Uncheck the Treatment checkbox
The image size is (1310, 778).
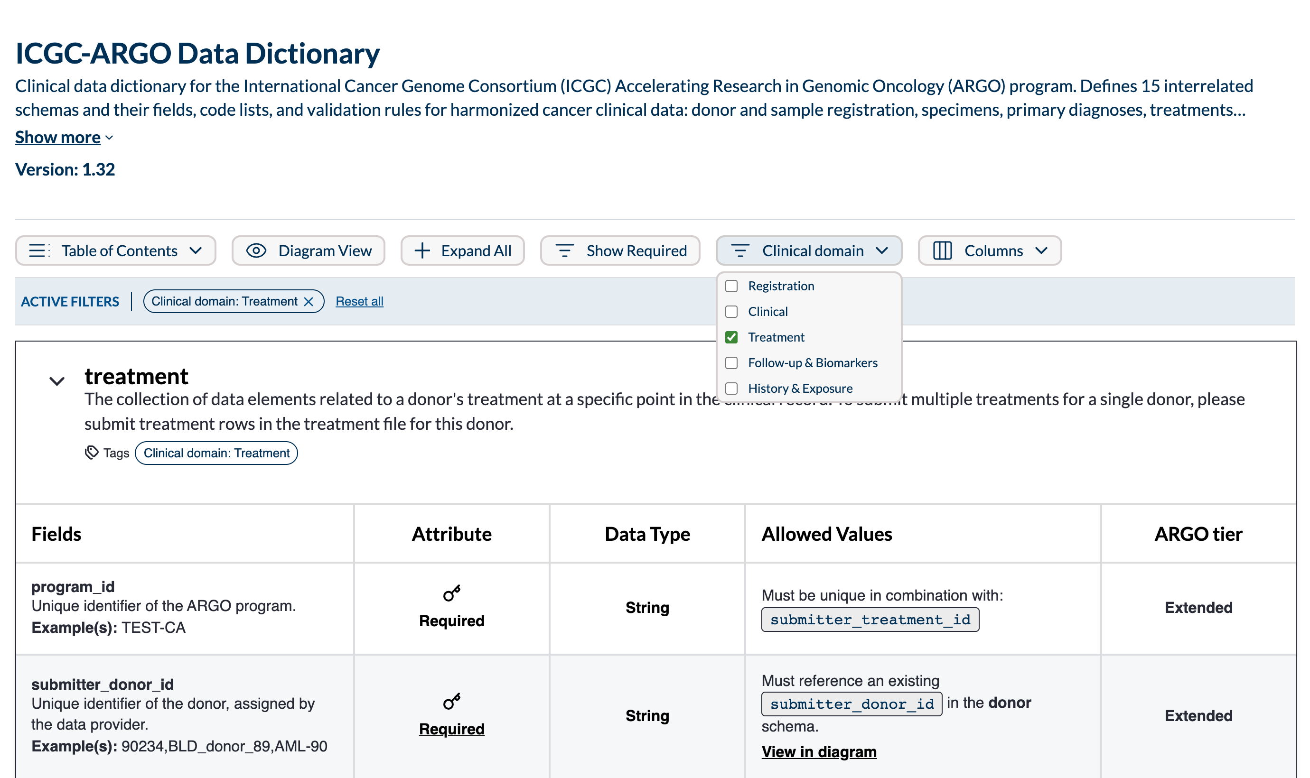tap(731, 337)
